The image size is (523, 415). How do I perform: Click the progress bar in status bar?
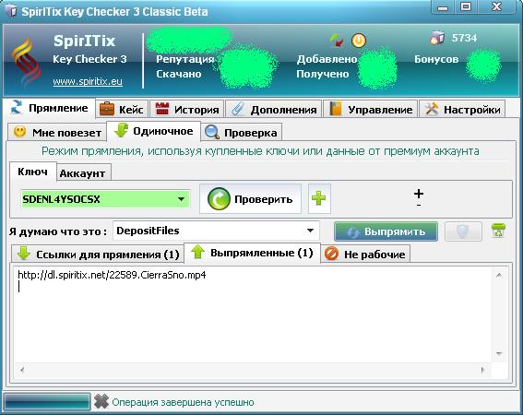(47, 401)
